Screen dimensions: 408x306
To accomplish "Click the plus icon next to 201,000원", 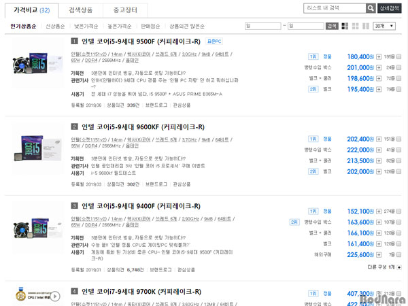I will pos(379,67).
